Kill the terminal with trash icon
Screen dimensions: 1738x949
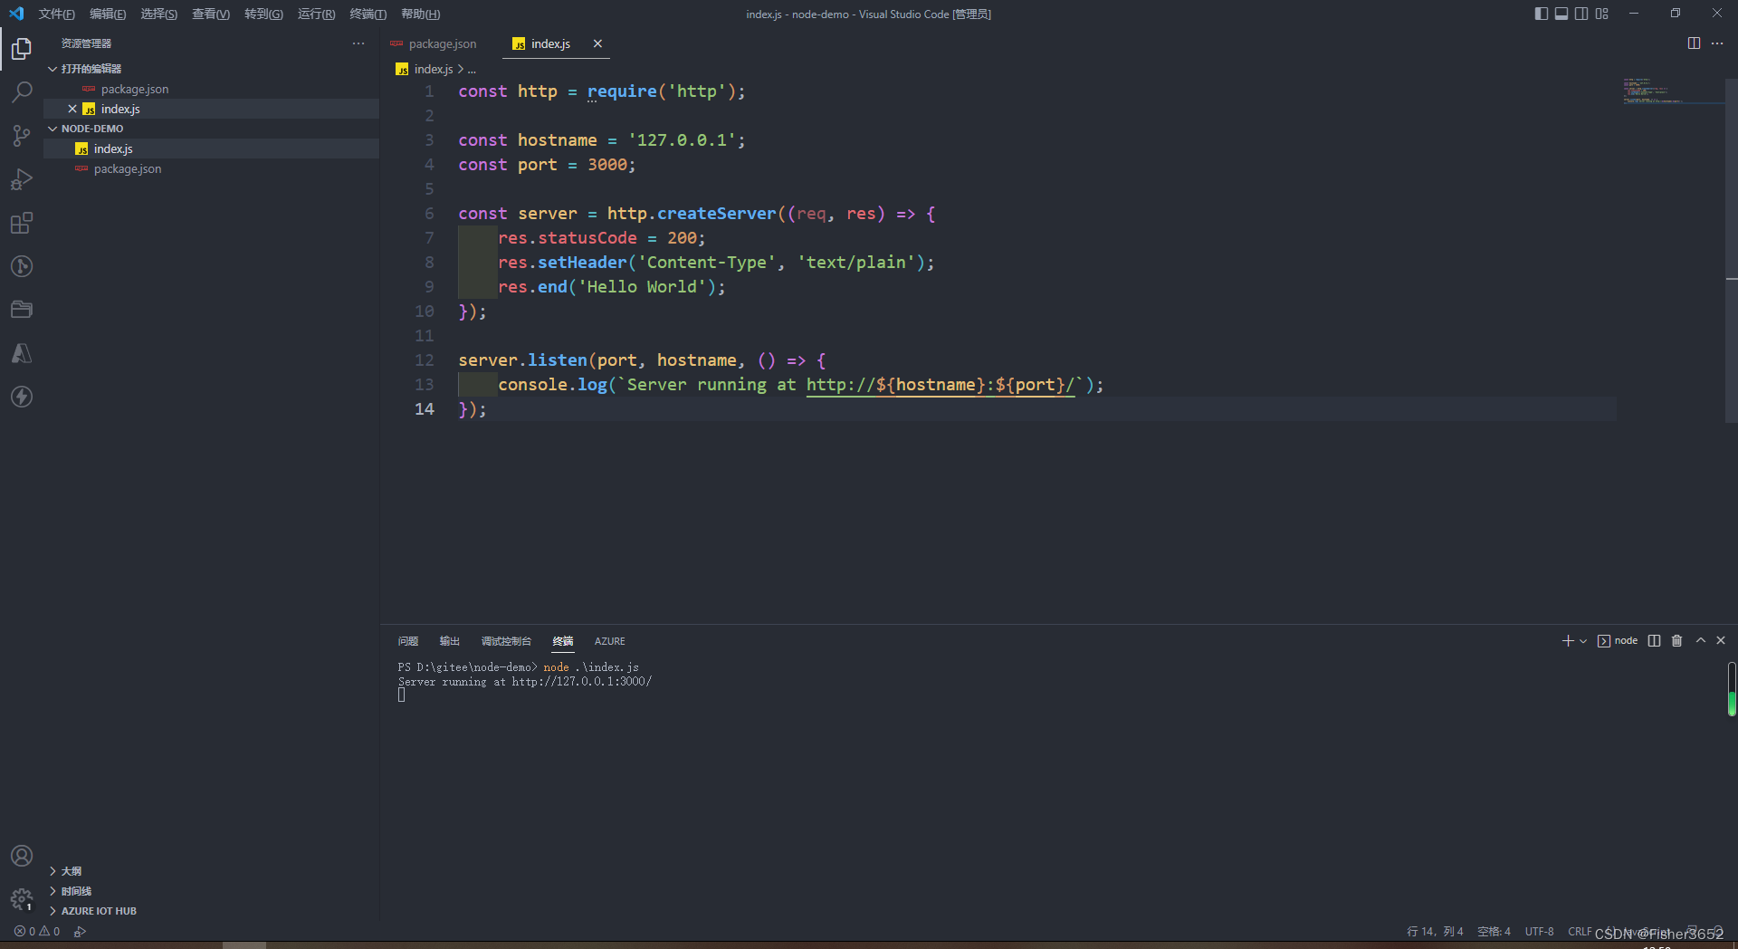tap(1676, 641)
